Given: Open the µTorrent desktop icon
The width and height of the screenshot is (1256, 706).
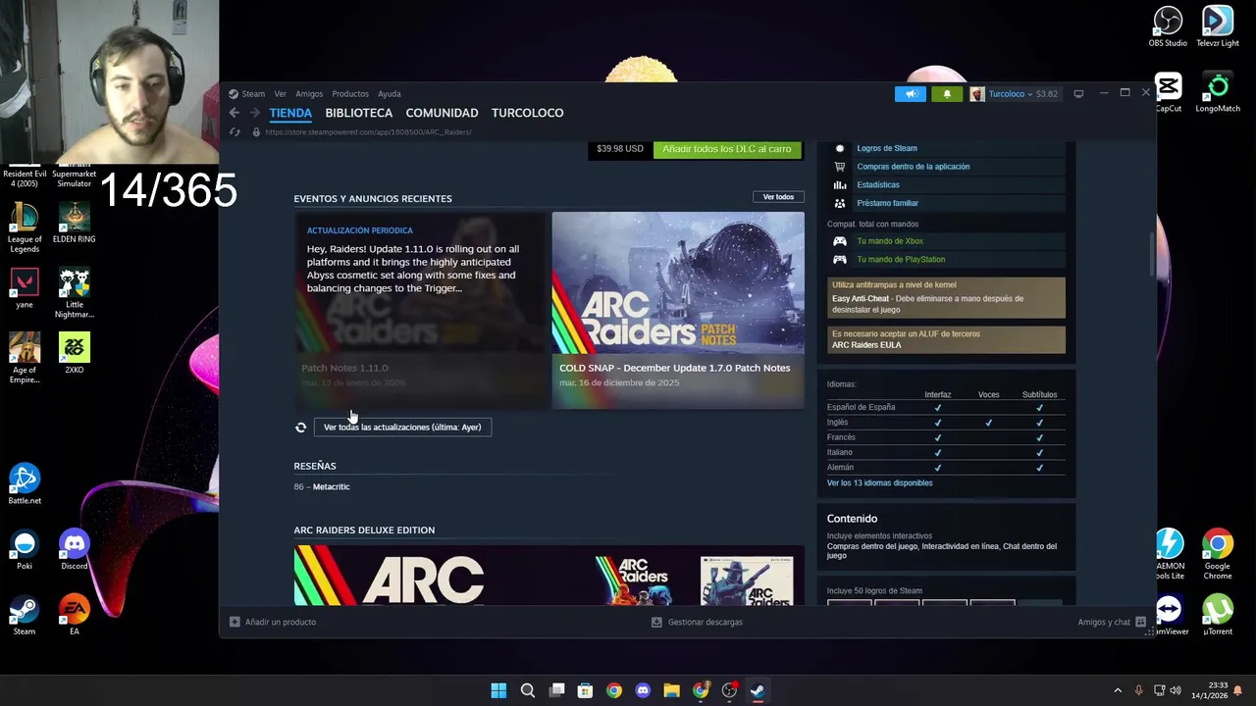Looking at the screenshot, I should click(x=1218, y=615).
